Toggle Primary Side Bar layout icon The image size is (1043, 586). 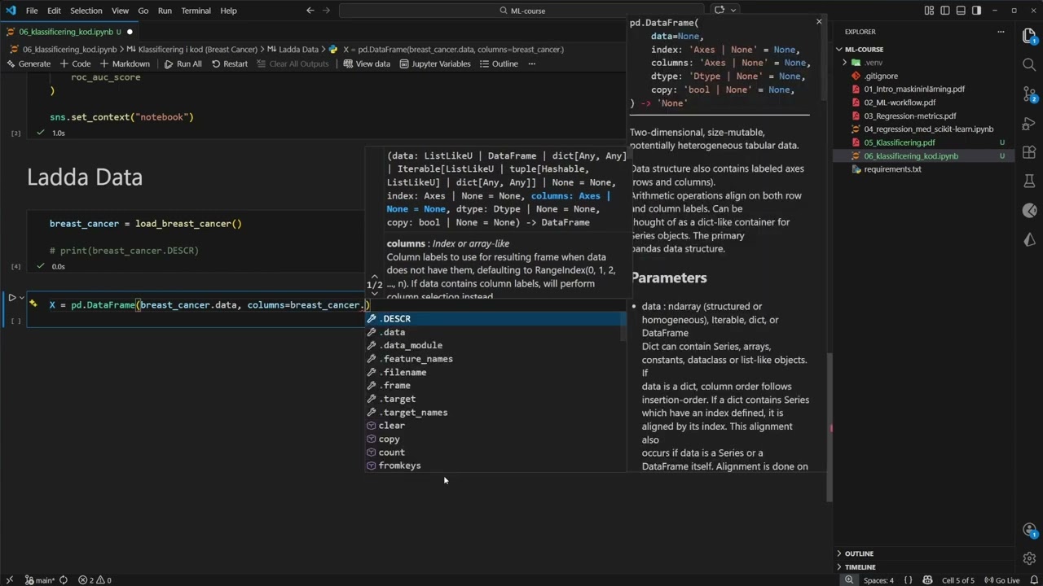pyautogui.click(x=945, y=11)
